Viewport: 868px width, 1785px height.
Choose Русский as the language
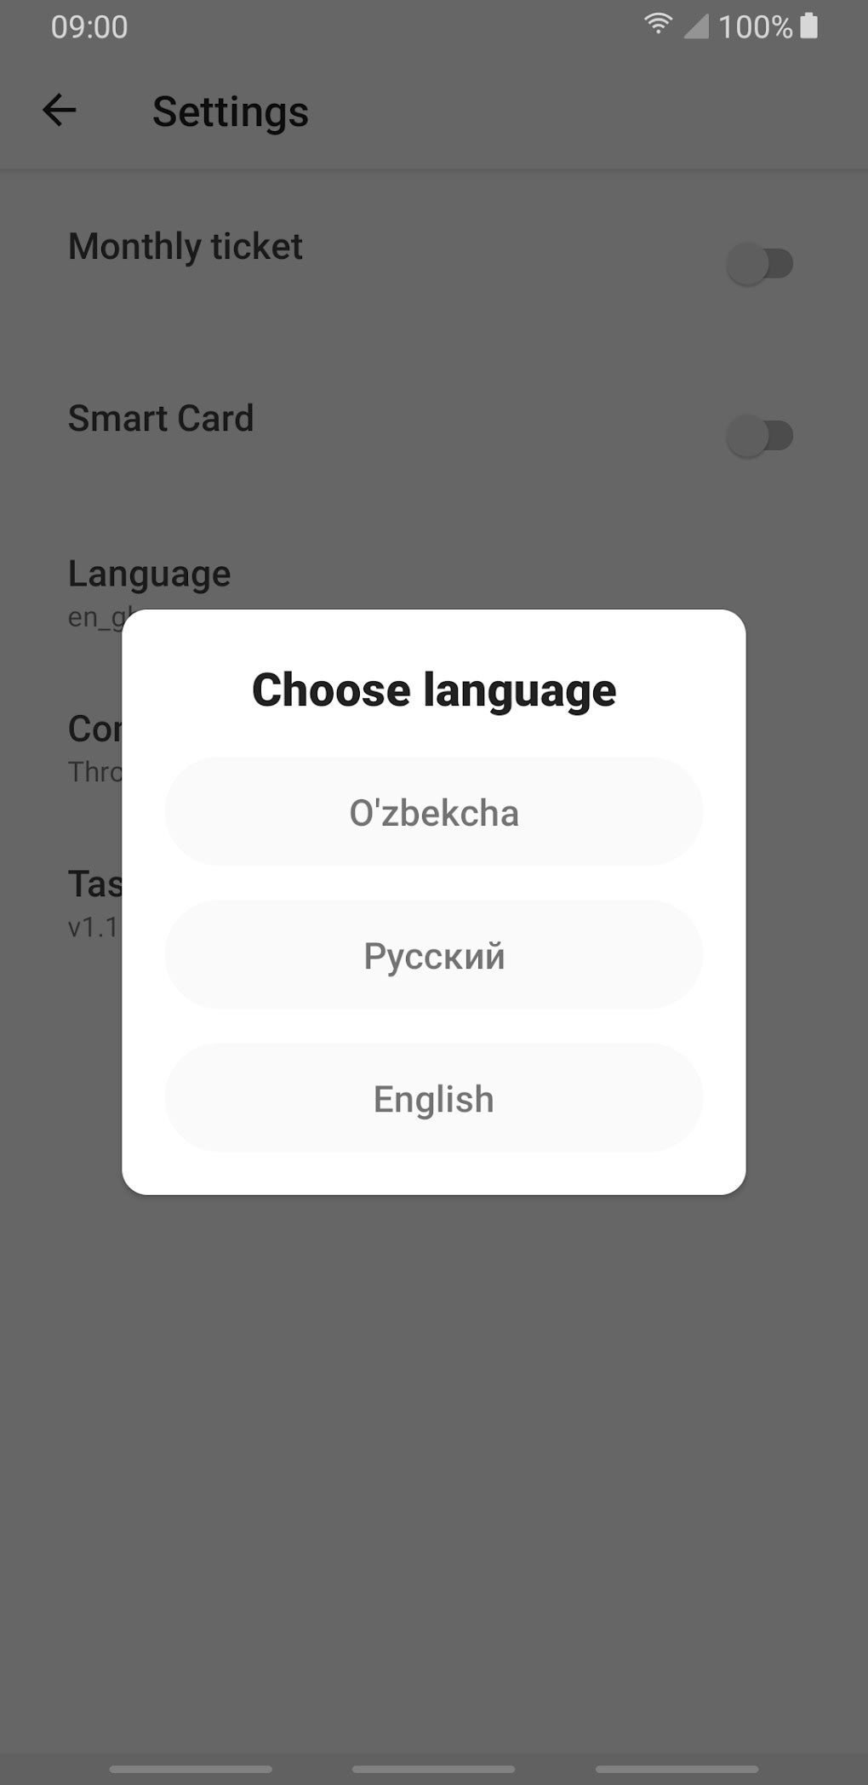(433, 955)
